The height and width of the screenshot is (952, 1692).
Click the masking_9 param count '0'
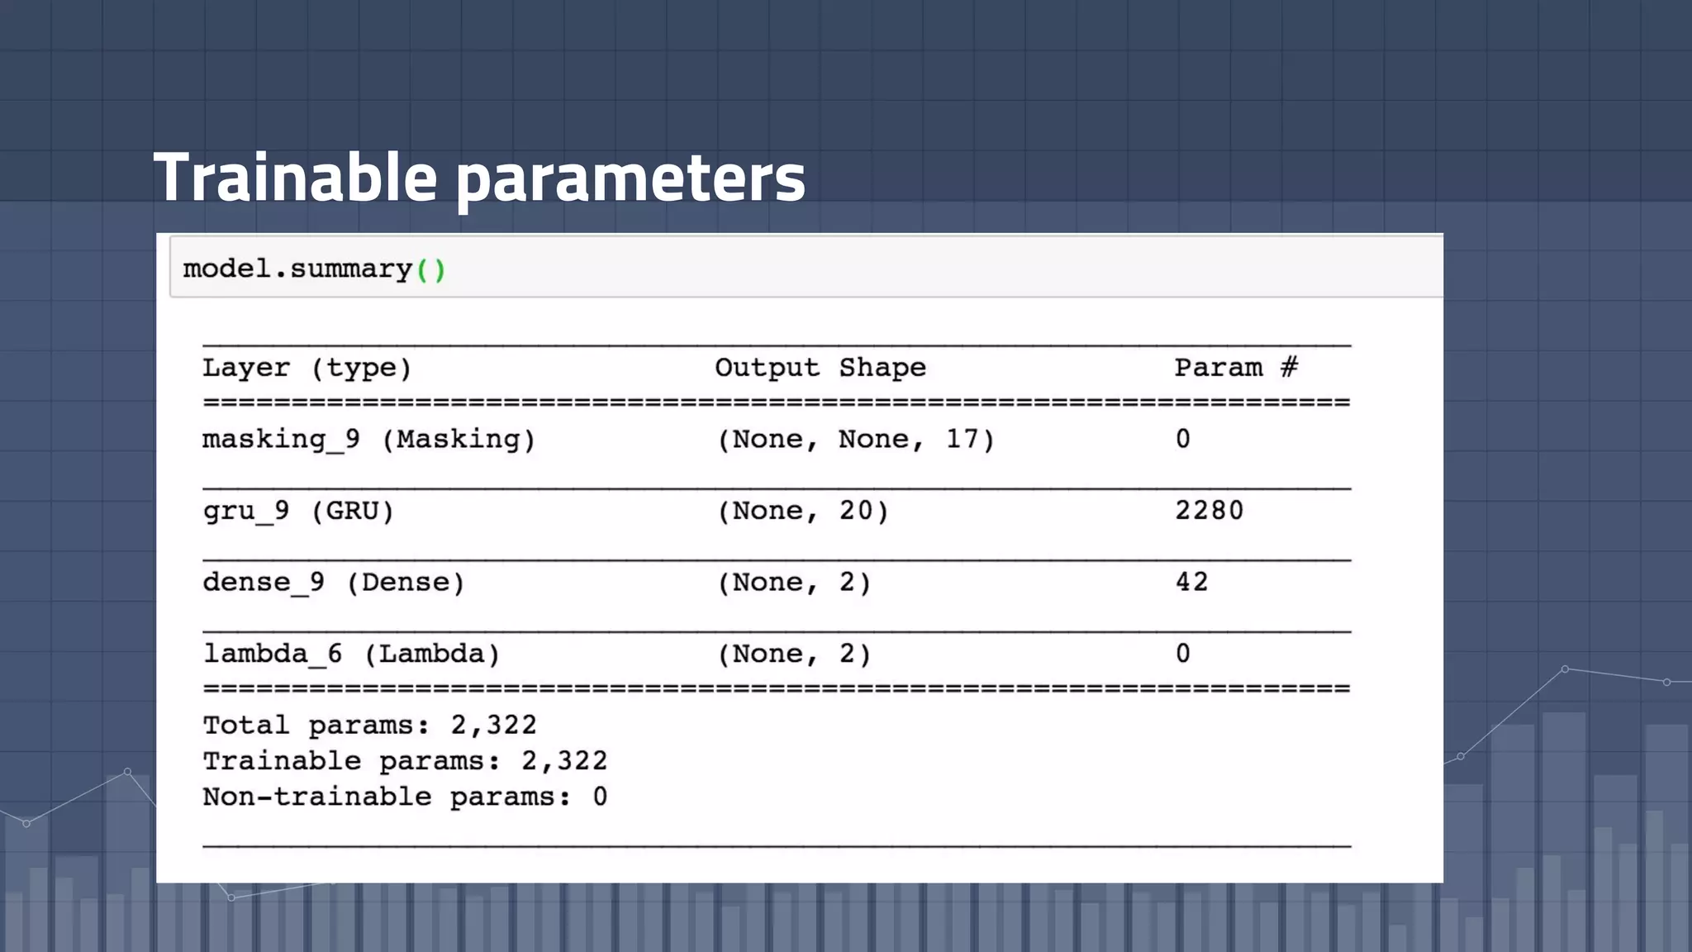click(1183, 439)
